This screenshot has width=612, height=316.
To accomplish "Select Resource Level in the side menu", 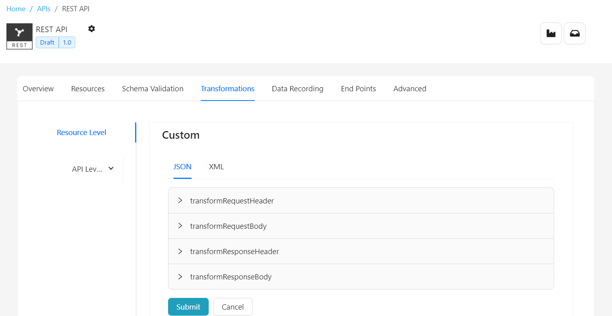I will coord(81,133).
